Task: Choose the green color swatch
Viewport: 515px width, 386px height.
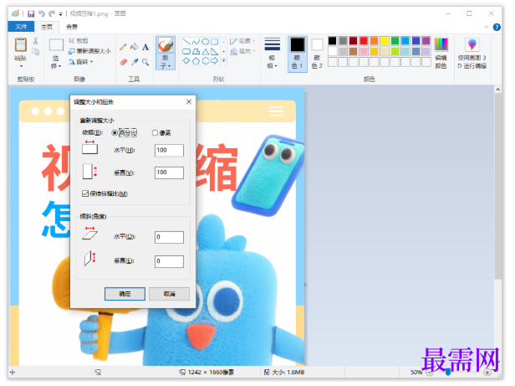Action: pos(395,41)
